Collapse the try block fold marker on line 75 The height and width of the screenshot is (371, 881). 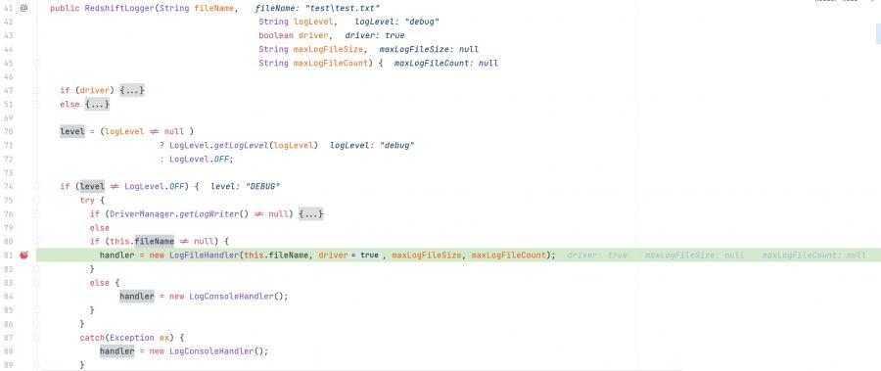coord(36,200)
